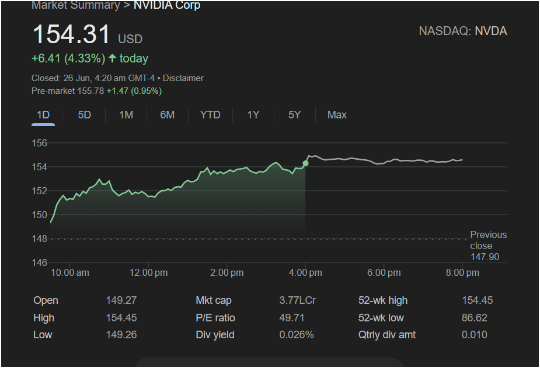
Task: Click the 2:00 pm axis label
Action: 227,273
